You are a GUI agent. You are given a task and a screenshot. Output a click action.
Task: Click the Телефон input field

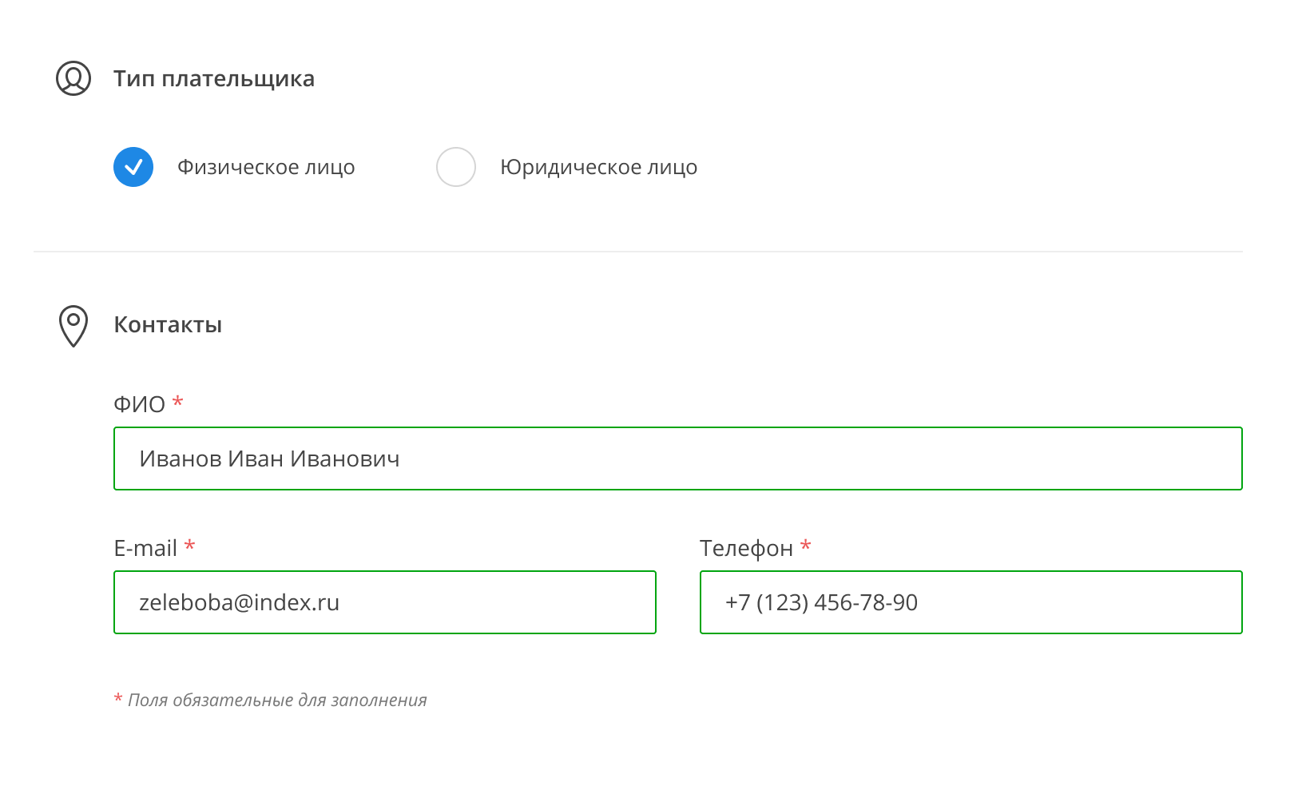point(971,602)
